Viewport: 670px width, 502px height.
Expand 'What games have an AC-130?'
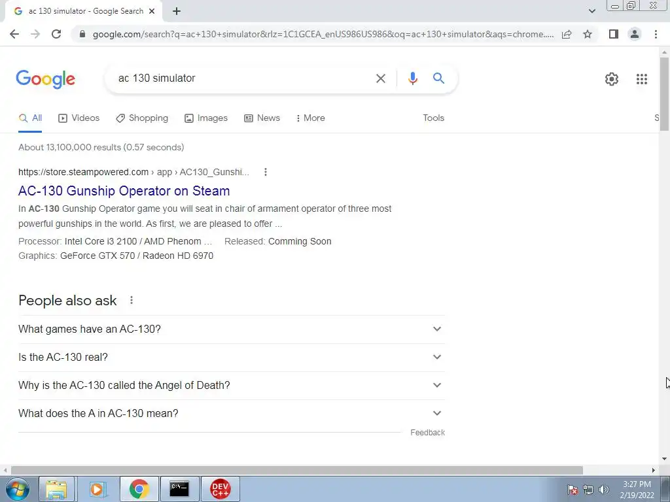point(232,329)
